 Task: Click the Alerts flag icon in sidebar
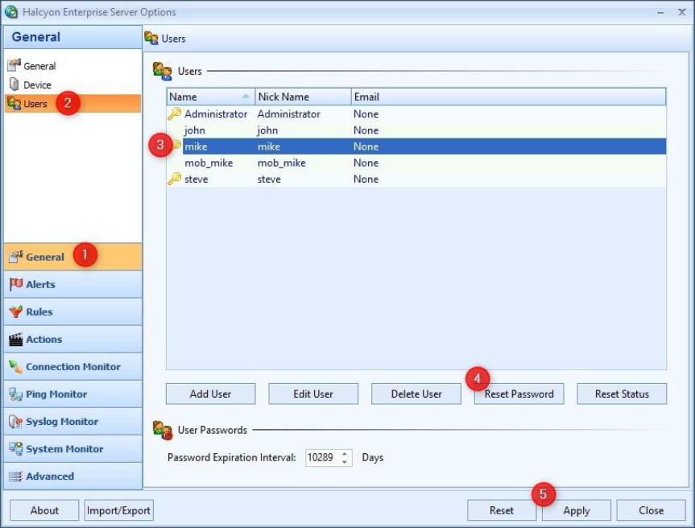15,284
